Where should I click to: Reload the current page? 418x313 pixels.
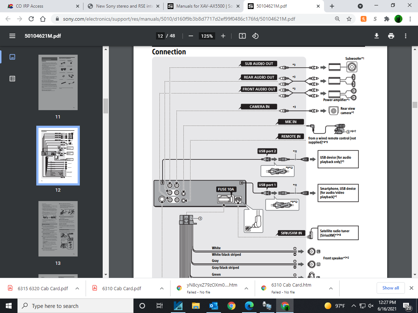coord(31,19)
